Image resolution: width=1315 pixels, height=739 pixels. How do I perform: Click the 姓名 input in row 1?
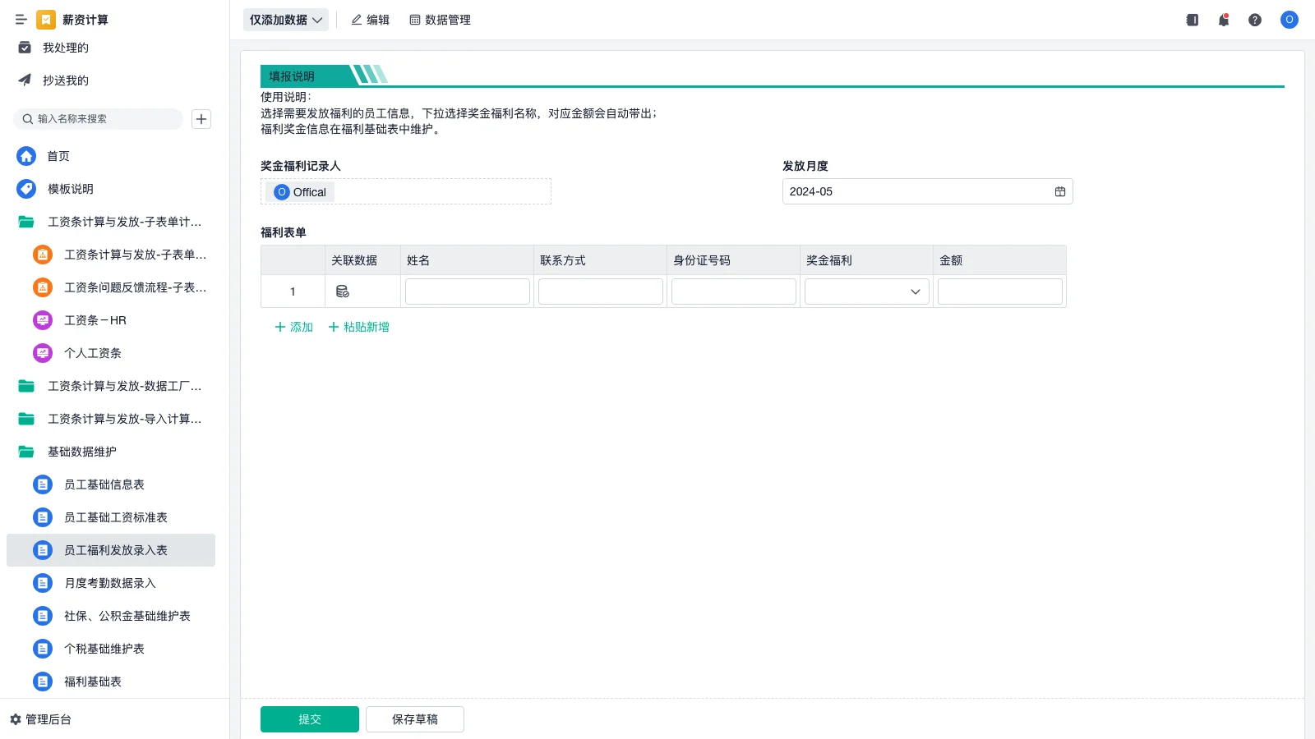point(468,291)
